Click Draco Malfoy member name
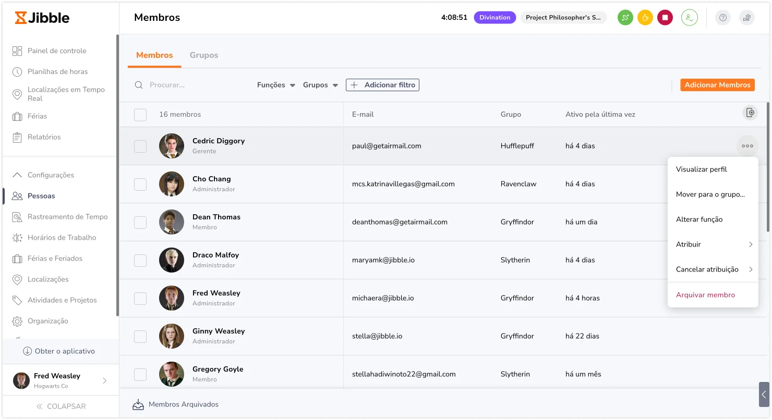Viewport: 772px width, 420px height. point(215,255)
